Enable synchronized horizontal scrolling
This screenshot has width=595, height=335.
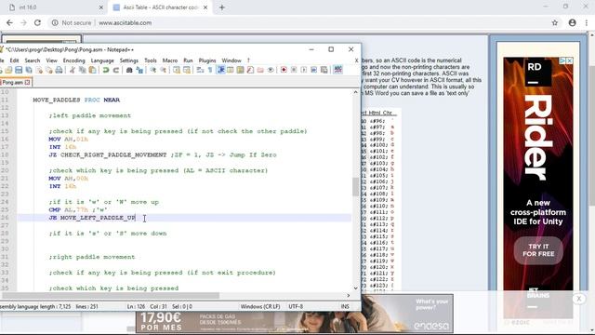[186, 70]
